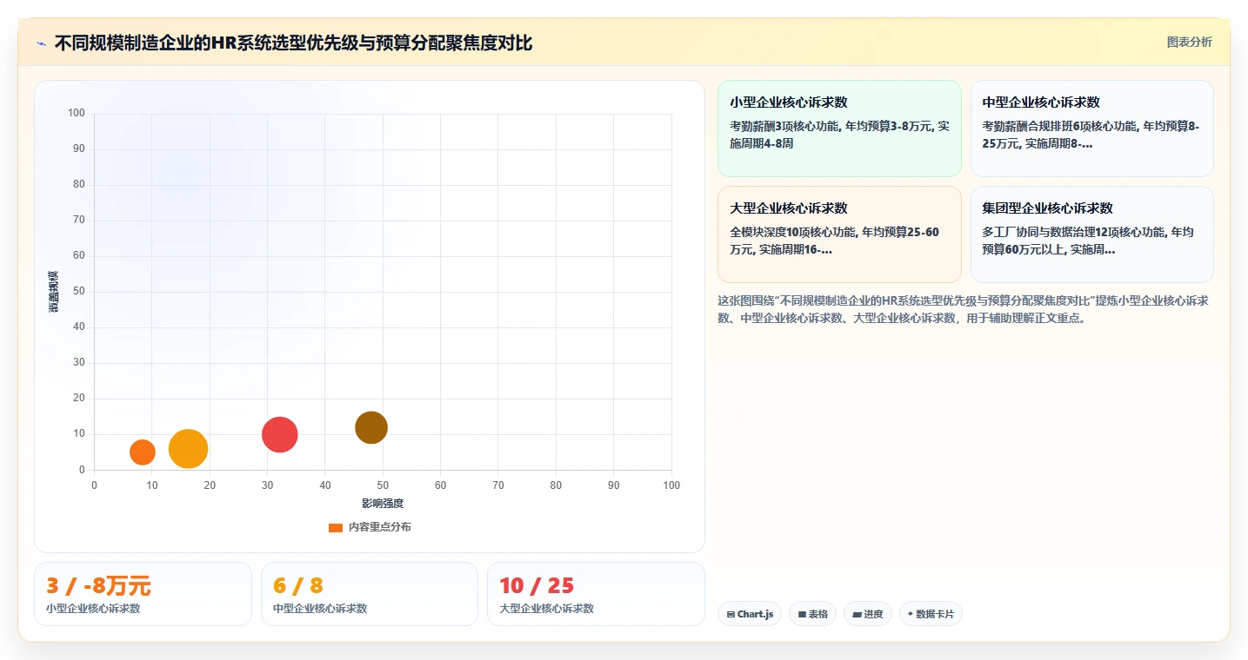Screen dimensions: 1248x660
Task: Click the 10 / 25 stat value
Action: [x=537, y=585]
